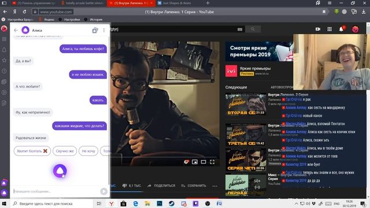This screenshot has height=208, width=370.
Task: Click the 'Поделиться' share button
Action: pos(161,185)
